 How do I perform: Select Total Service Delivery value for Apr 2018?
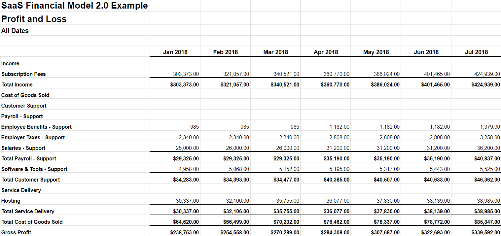335,211
